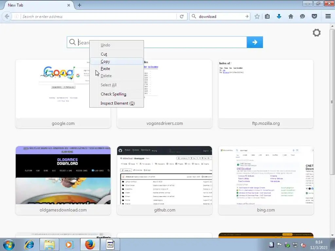The height and width of the screenshot is (251, 335).
Task: Open the vogonsdrivers.com tile
Action: click(x=165, y=94)
